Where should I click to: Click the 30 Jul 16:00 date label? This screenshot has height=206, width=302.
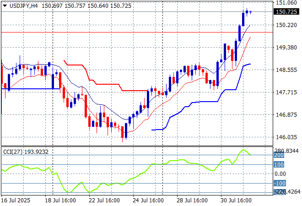pyautogui.click(x=237, y=201)
